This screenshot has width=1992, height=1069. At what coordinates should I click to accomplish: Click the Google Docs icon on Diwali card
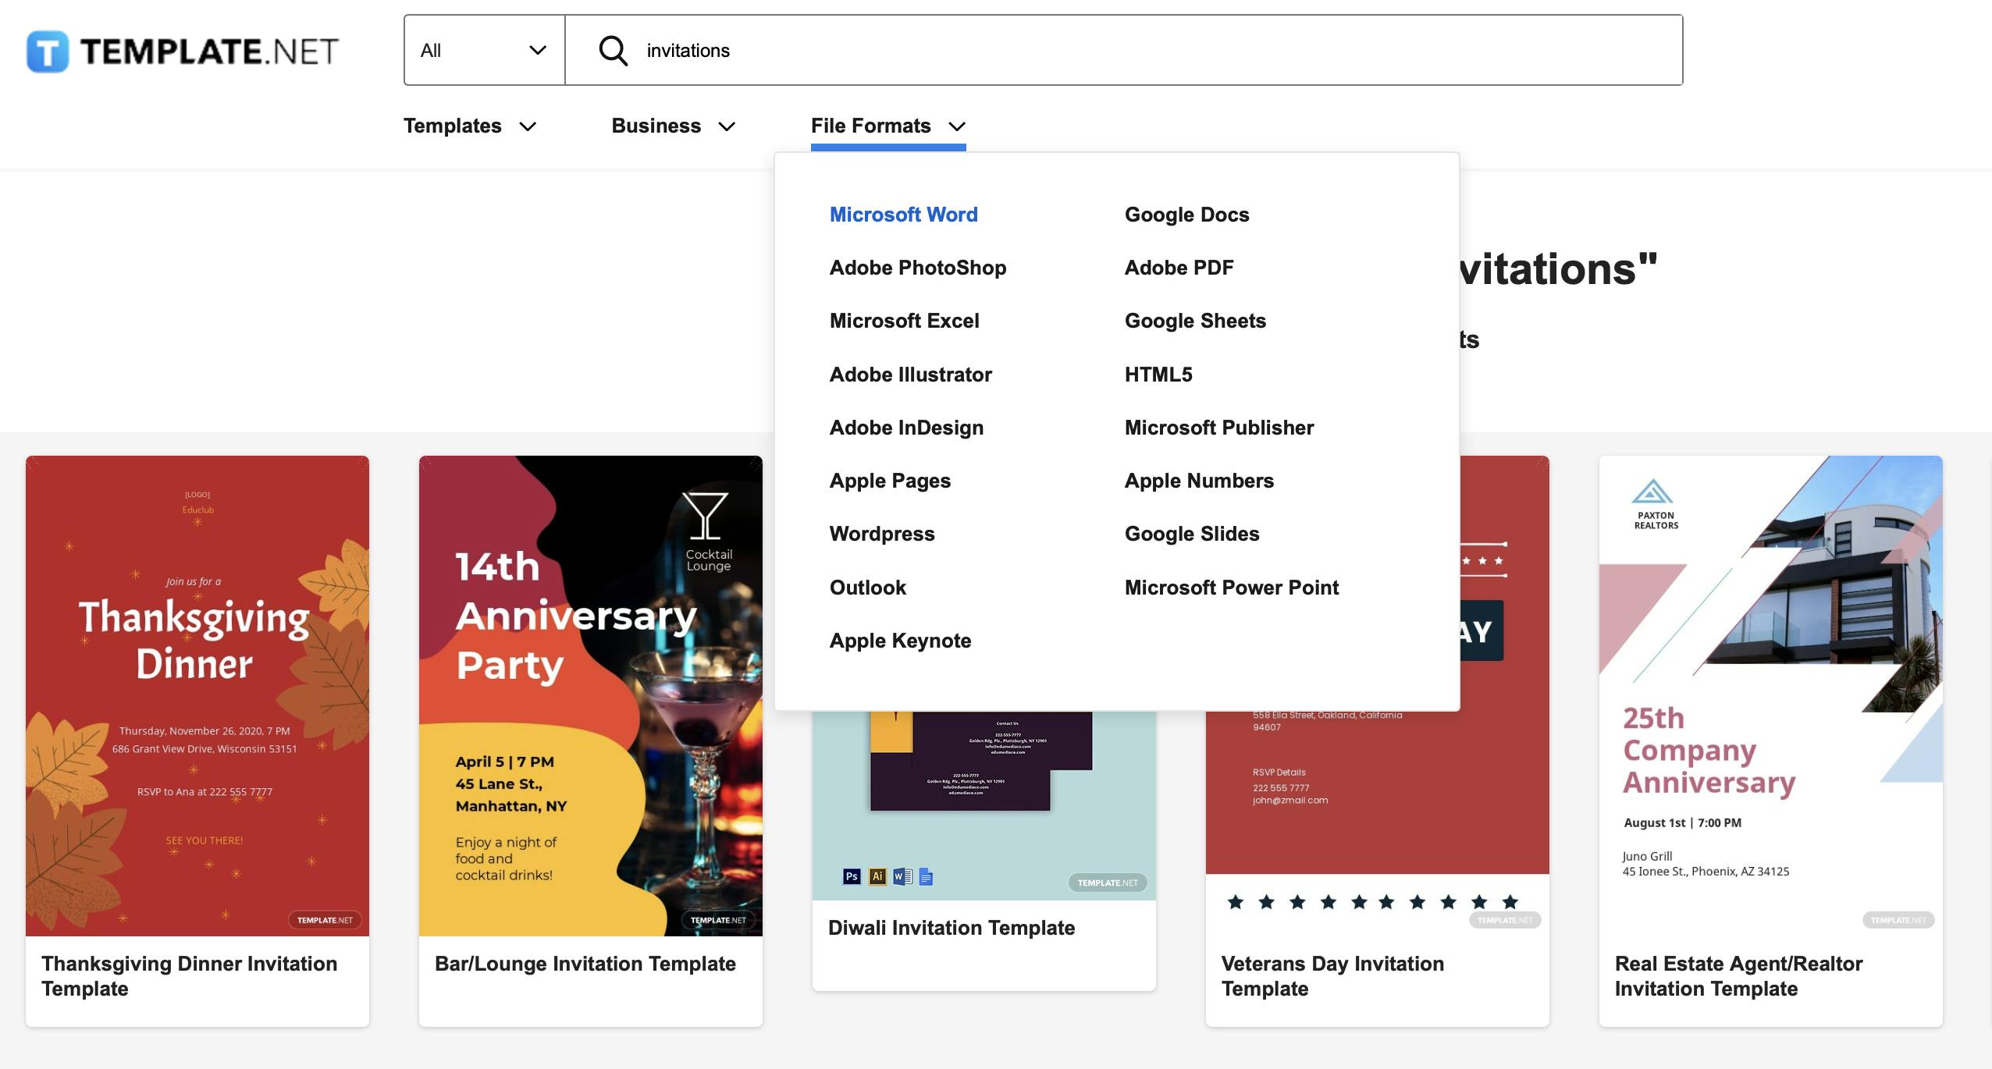[927, 876]
